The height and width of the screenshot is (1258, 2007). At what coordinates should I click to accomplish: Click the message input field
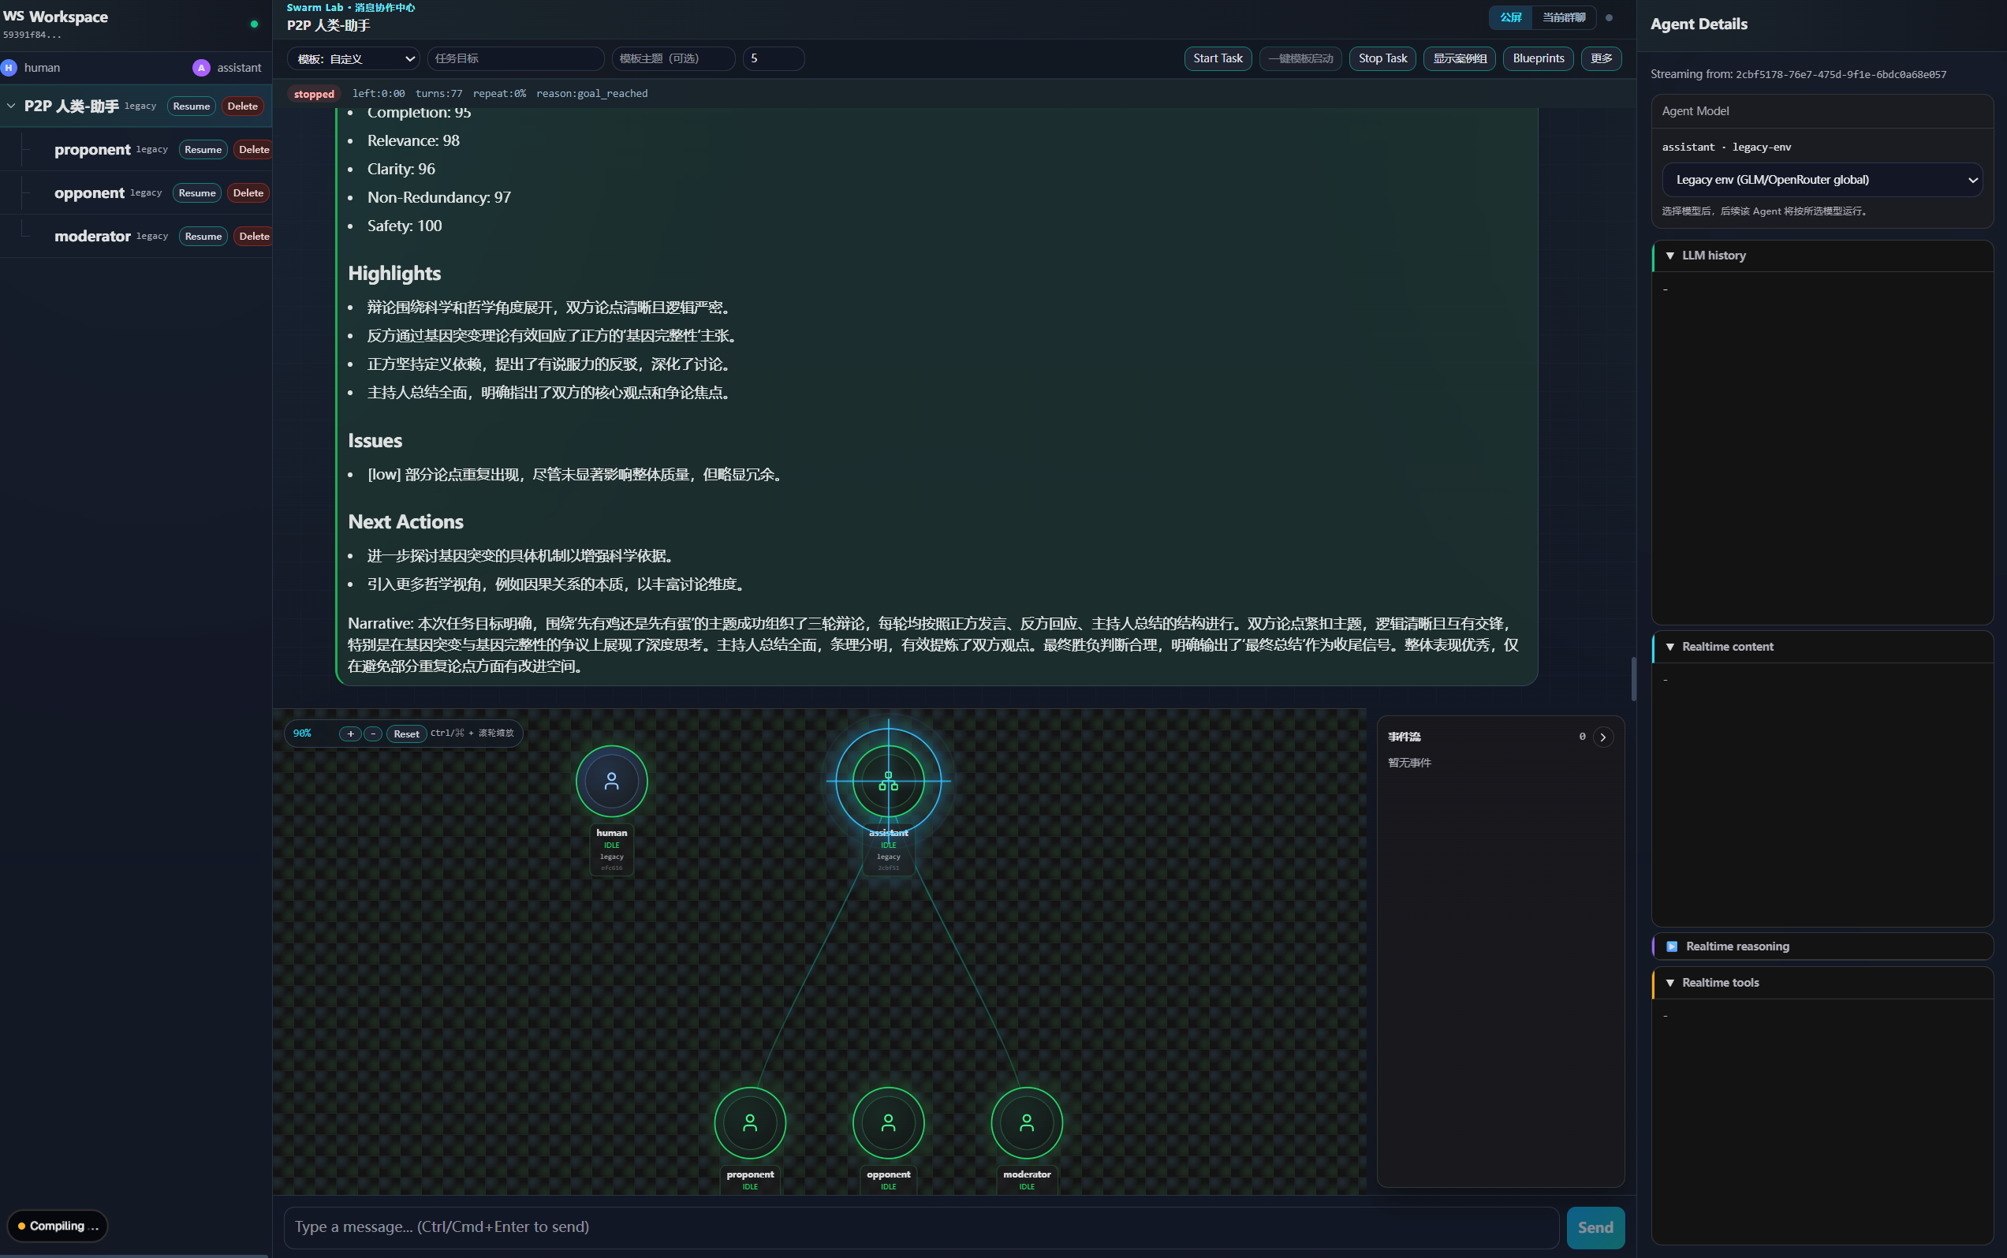click(921, 1226)
